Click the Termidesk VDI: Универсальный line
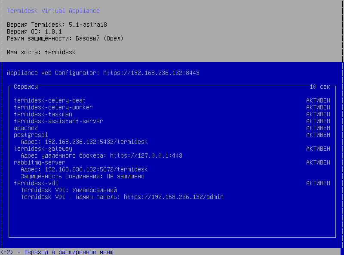 [69, 190]
